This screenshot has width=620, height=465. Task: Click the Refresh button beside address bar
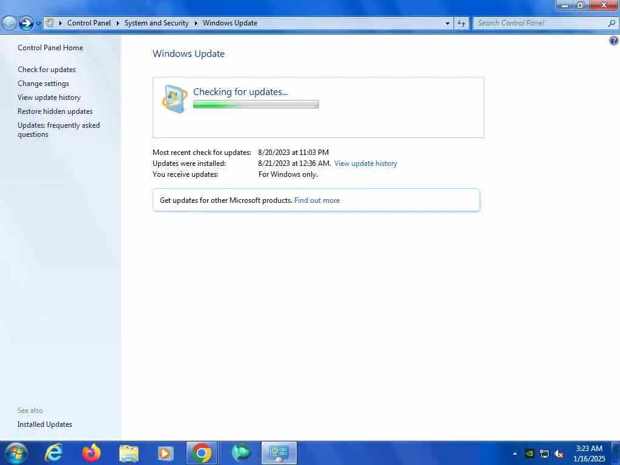461,24
